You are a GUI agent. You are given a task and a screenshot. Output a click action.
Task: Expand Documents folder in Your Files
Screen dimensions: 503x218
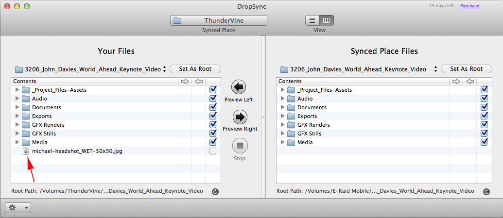click(17, 107)
